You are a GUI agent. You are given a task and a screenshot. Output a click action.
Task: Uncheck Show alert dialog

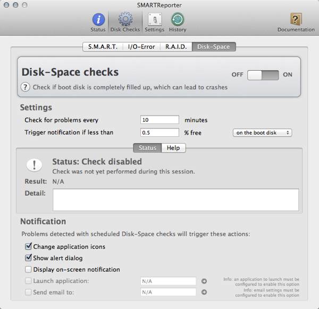pyautogui.click(x=28, y=258)
